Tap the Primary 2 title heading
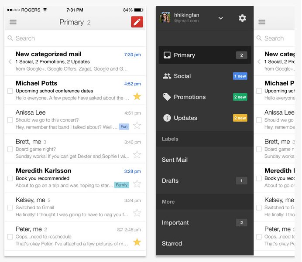This screenshot has width=302, height=262. coord(75,22)
